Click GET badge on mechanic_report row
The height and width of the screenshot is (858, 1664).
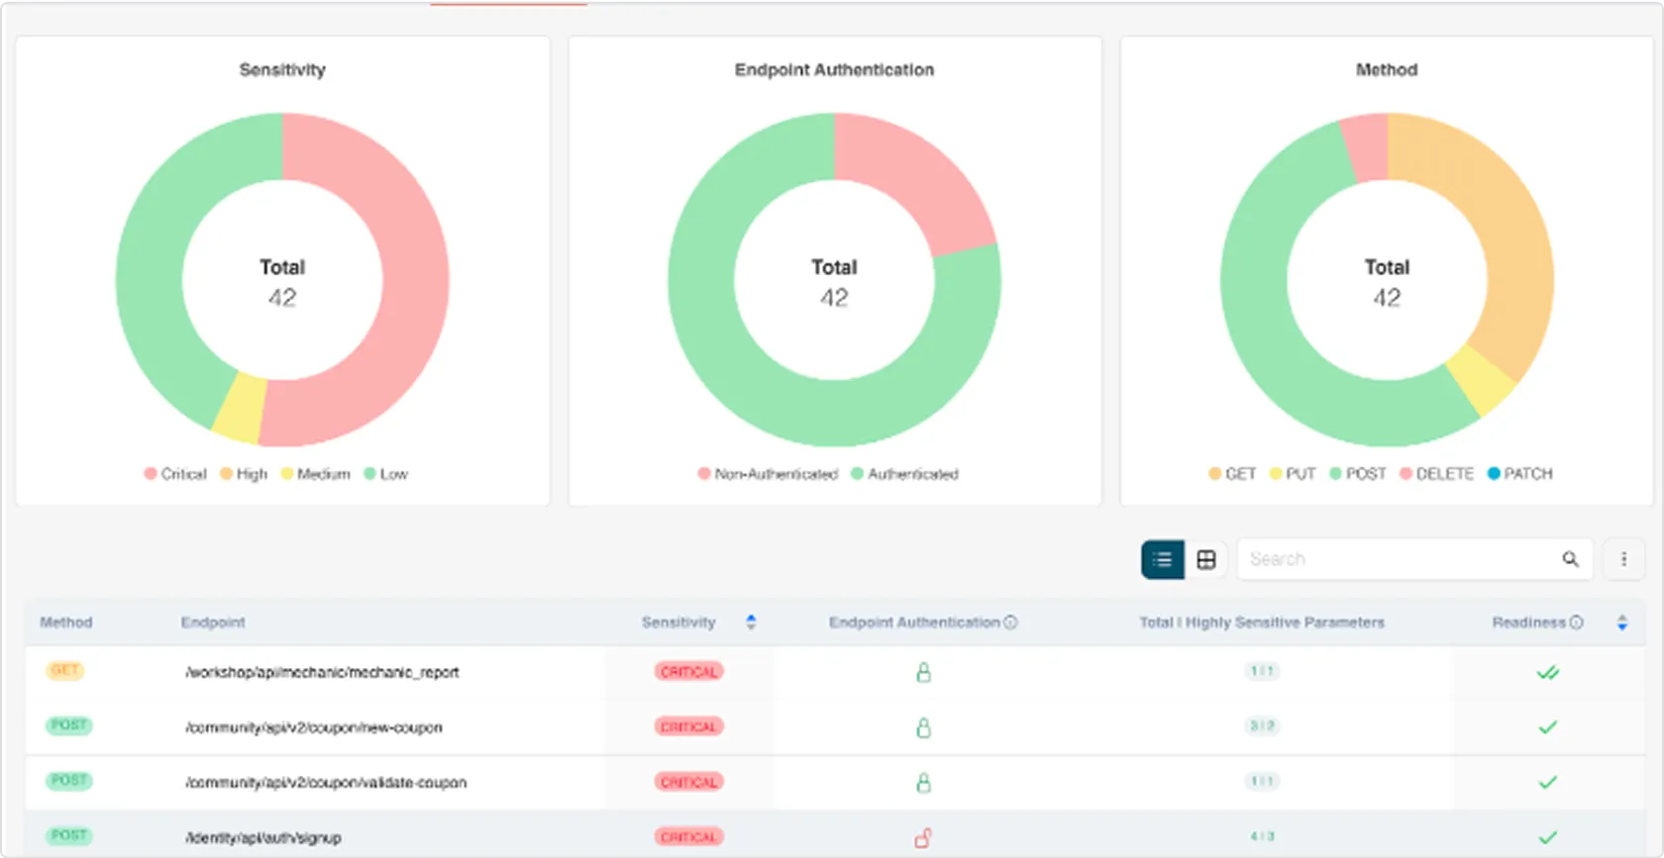coord(65,671)
